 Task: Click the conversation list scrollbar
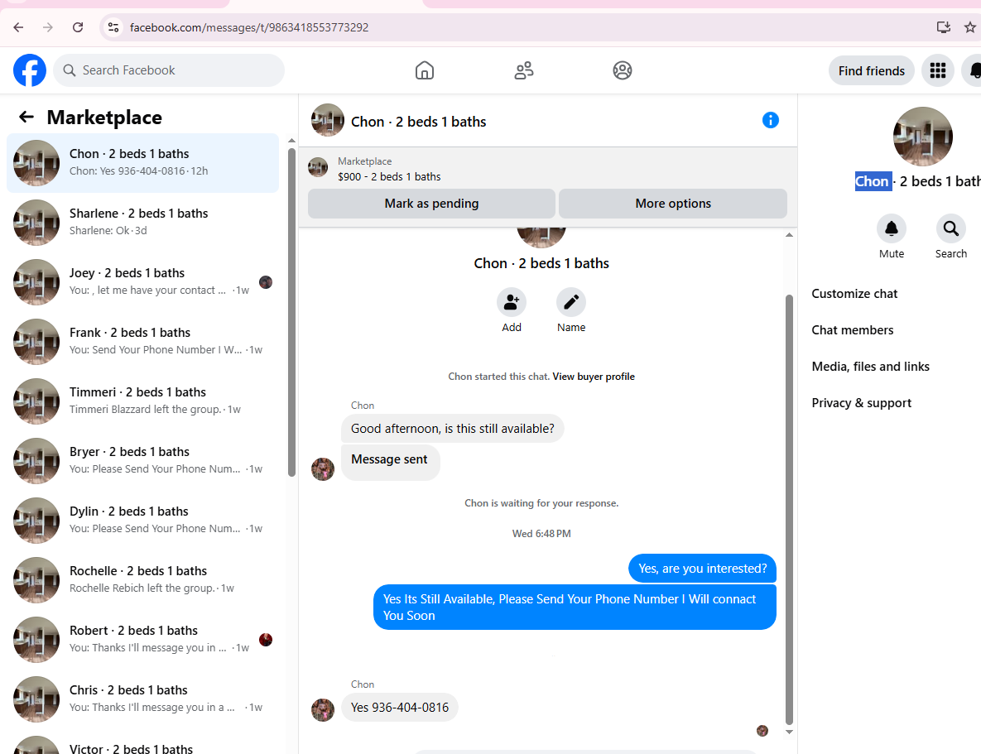[291, 313]
